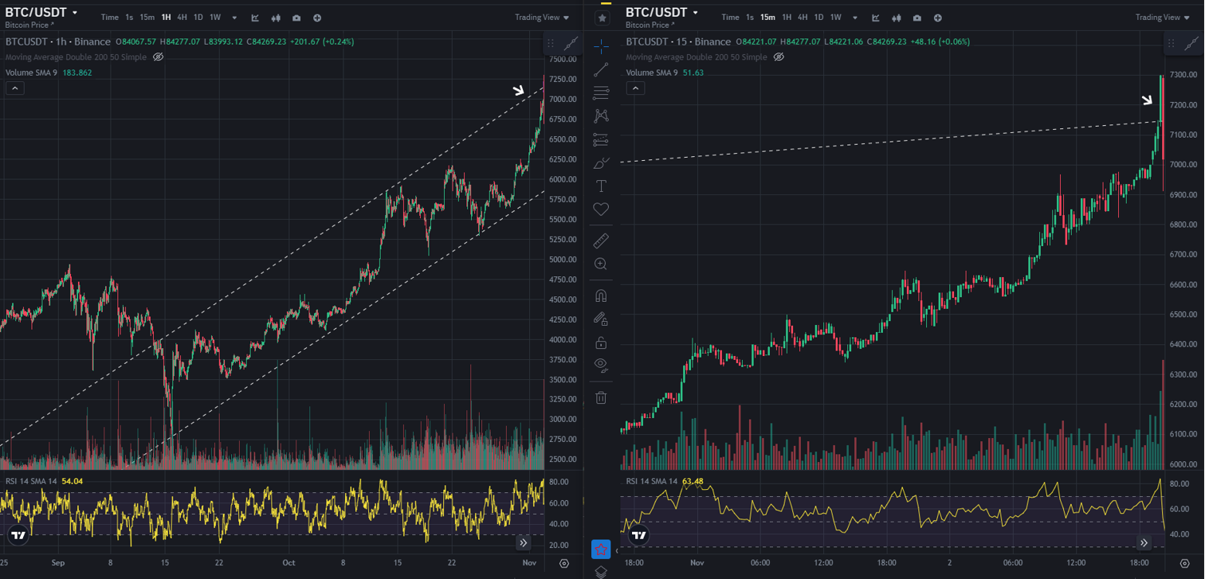The width and height of the screenshot is (1205, 579).
Task: Select Time view in right chart
Action: coord(730,18)
